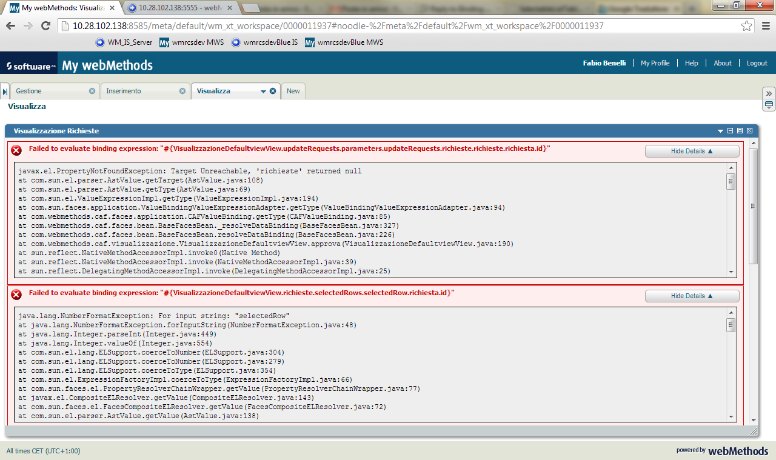Open the Chrome menu
776x460 pixels.
tap(764, 26)
